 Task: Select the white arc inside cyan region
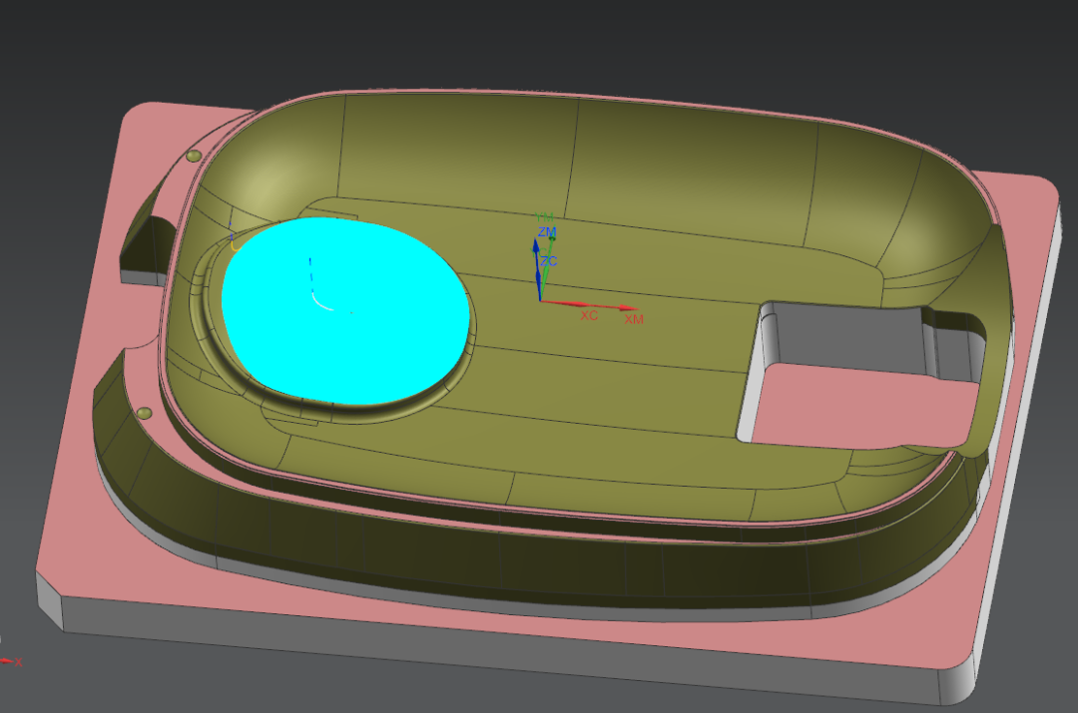(317, 301)
